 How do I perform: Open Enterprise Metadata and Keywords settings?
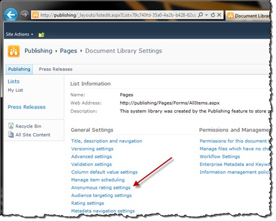pos(235,164)
